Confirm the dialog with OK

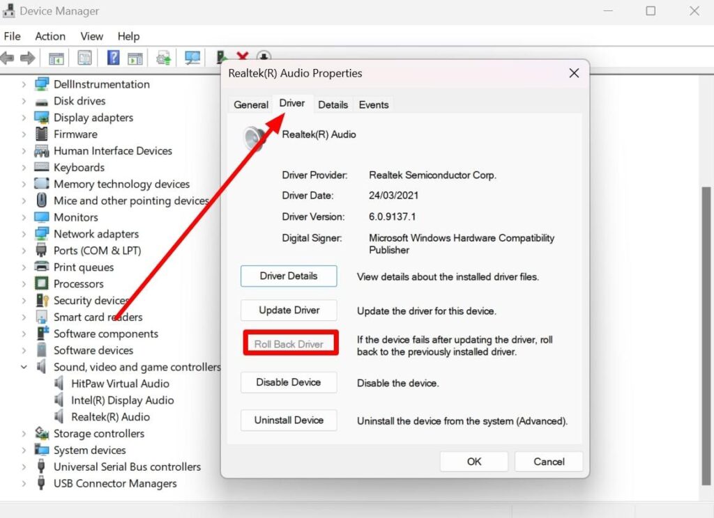point(474,462)
